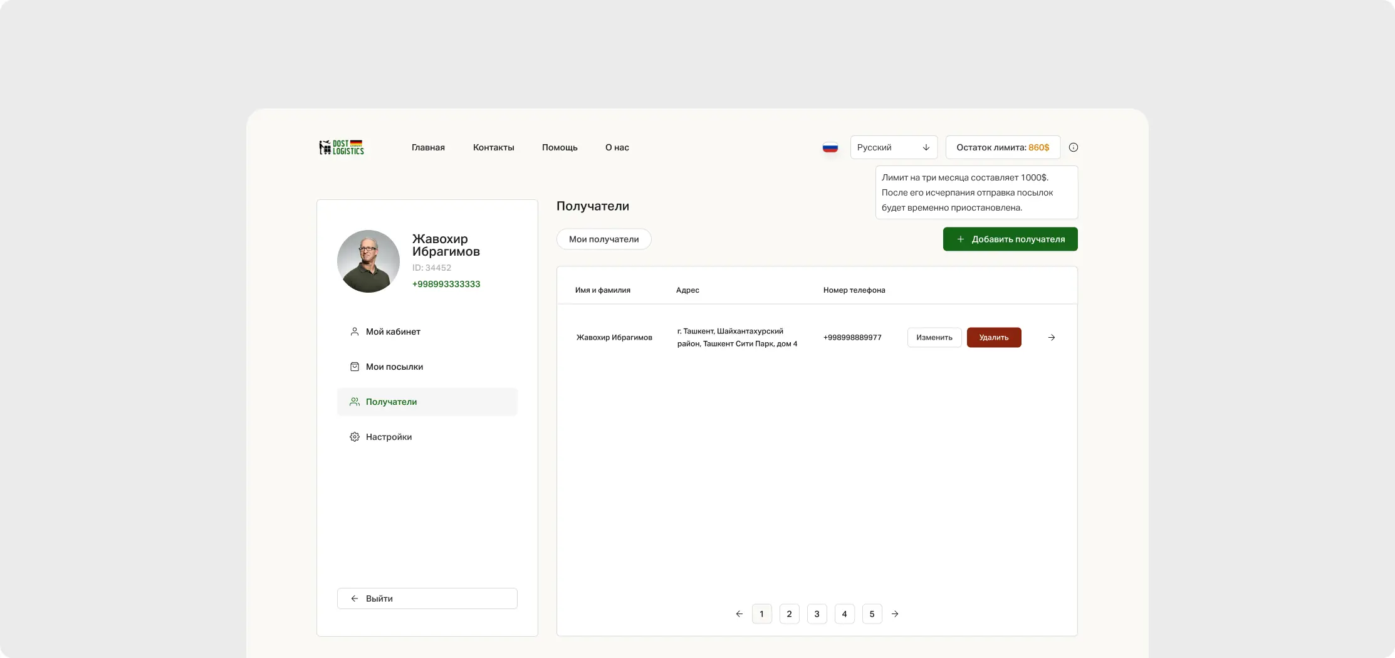The height and width of the screenshot is (658, 1395).
Task: Click Изменить for Жавохир Ибрагимов
Action: pos(934,337)
